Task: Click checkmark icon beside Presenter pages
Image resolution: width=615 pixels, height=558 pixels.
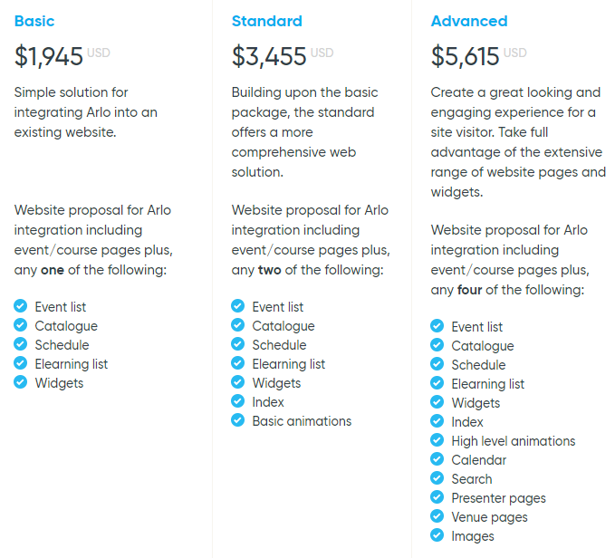Action: (x=437, y=496)
